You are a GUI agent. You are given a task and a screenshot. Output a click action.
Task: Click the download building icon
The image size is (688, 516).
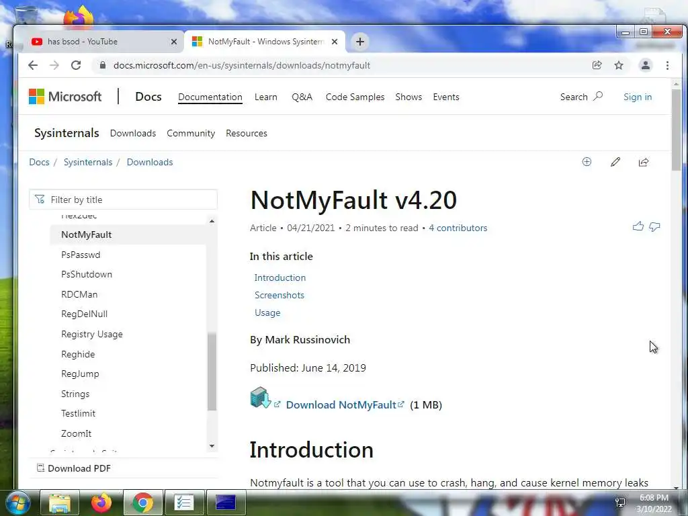(260, 398)
